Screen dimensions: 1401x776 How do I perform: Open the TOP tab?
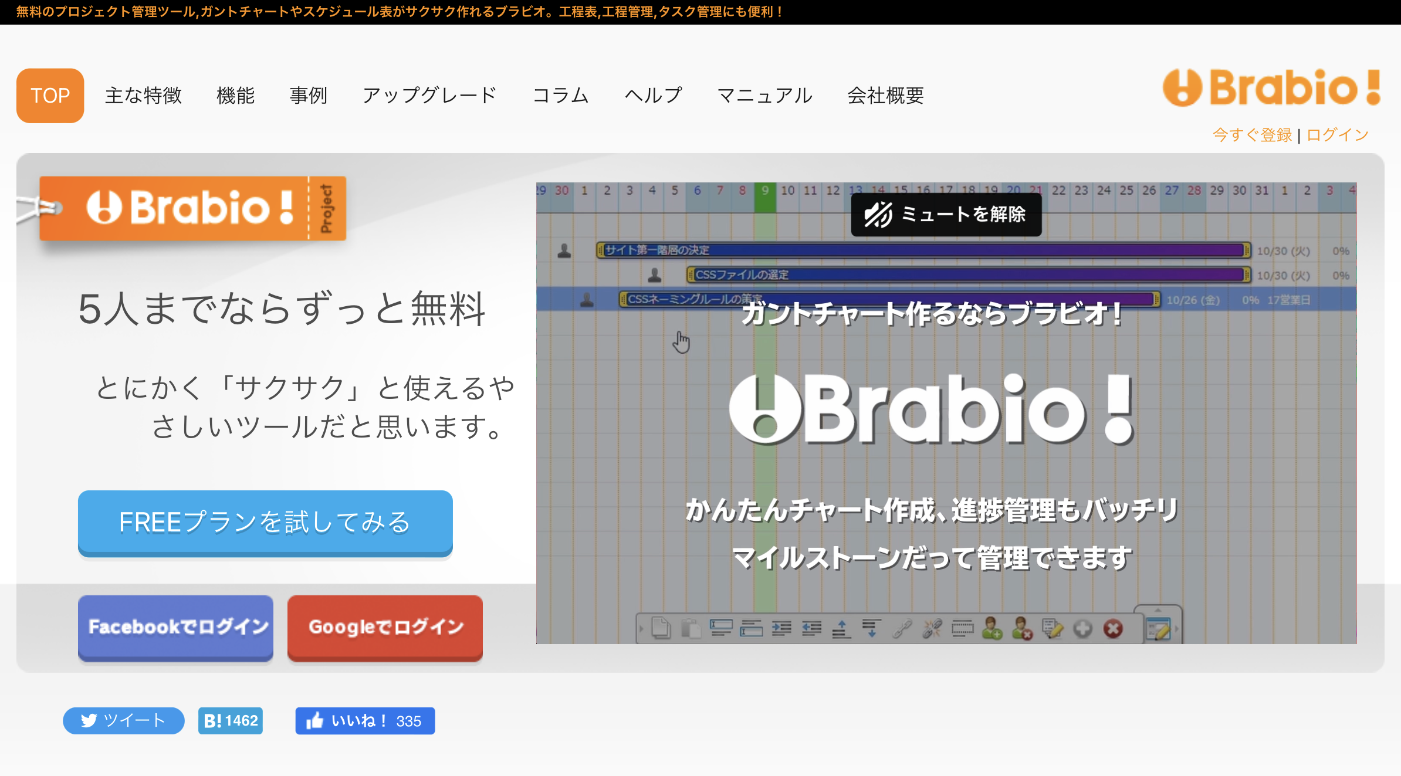(50, 96)
